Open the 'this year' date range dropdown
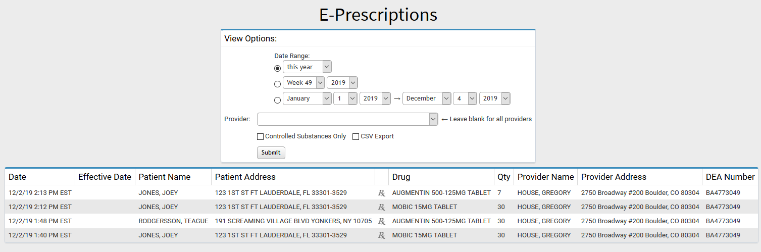 [x=307, y=67]
